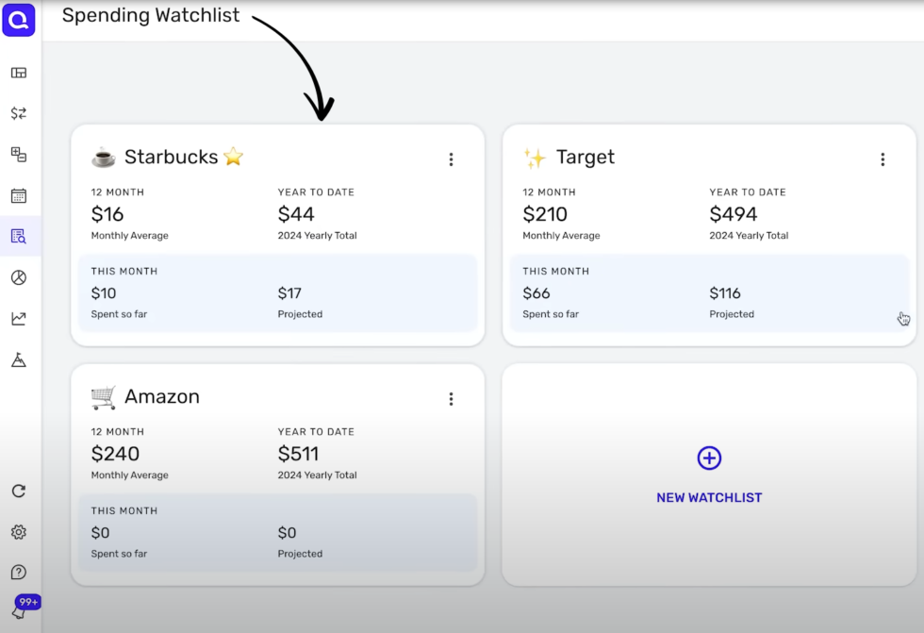
Task: Open Help with the question mark icon
Action: [x=19, y=573]
